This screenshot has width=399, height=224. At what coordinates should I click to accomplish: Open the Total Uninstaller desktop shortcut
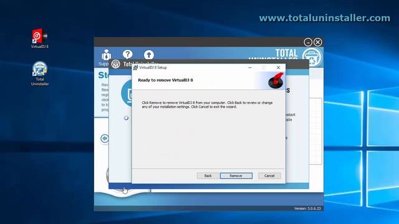coord(40,73)
